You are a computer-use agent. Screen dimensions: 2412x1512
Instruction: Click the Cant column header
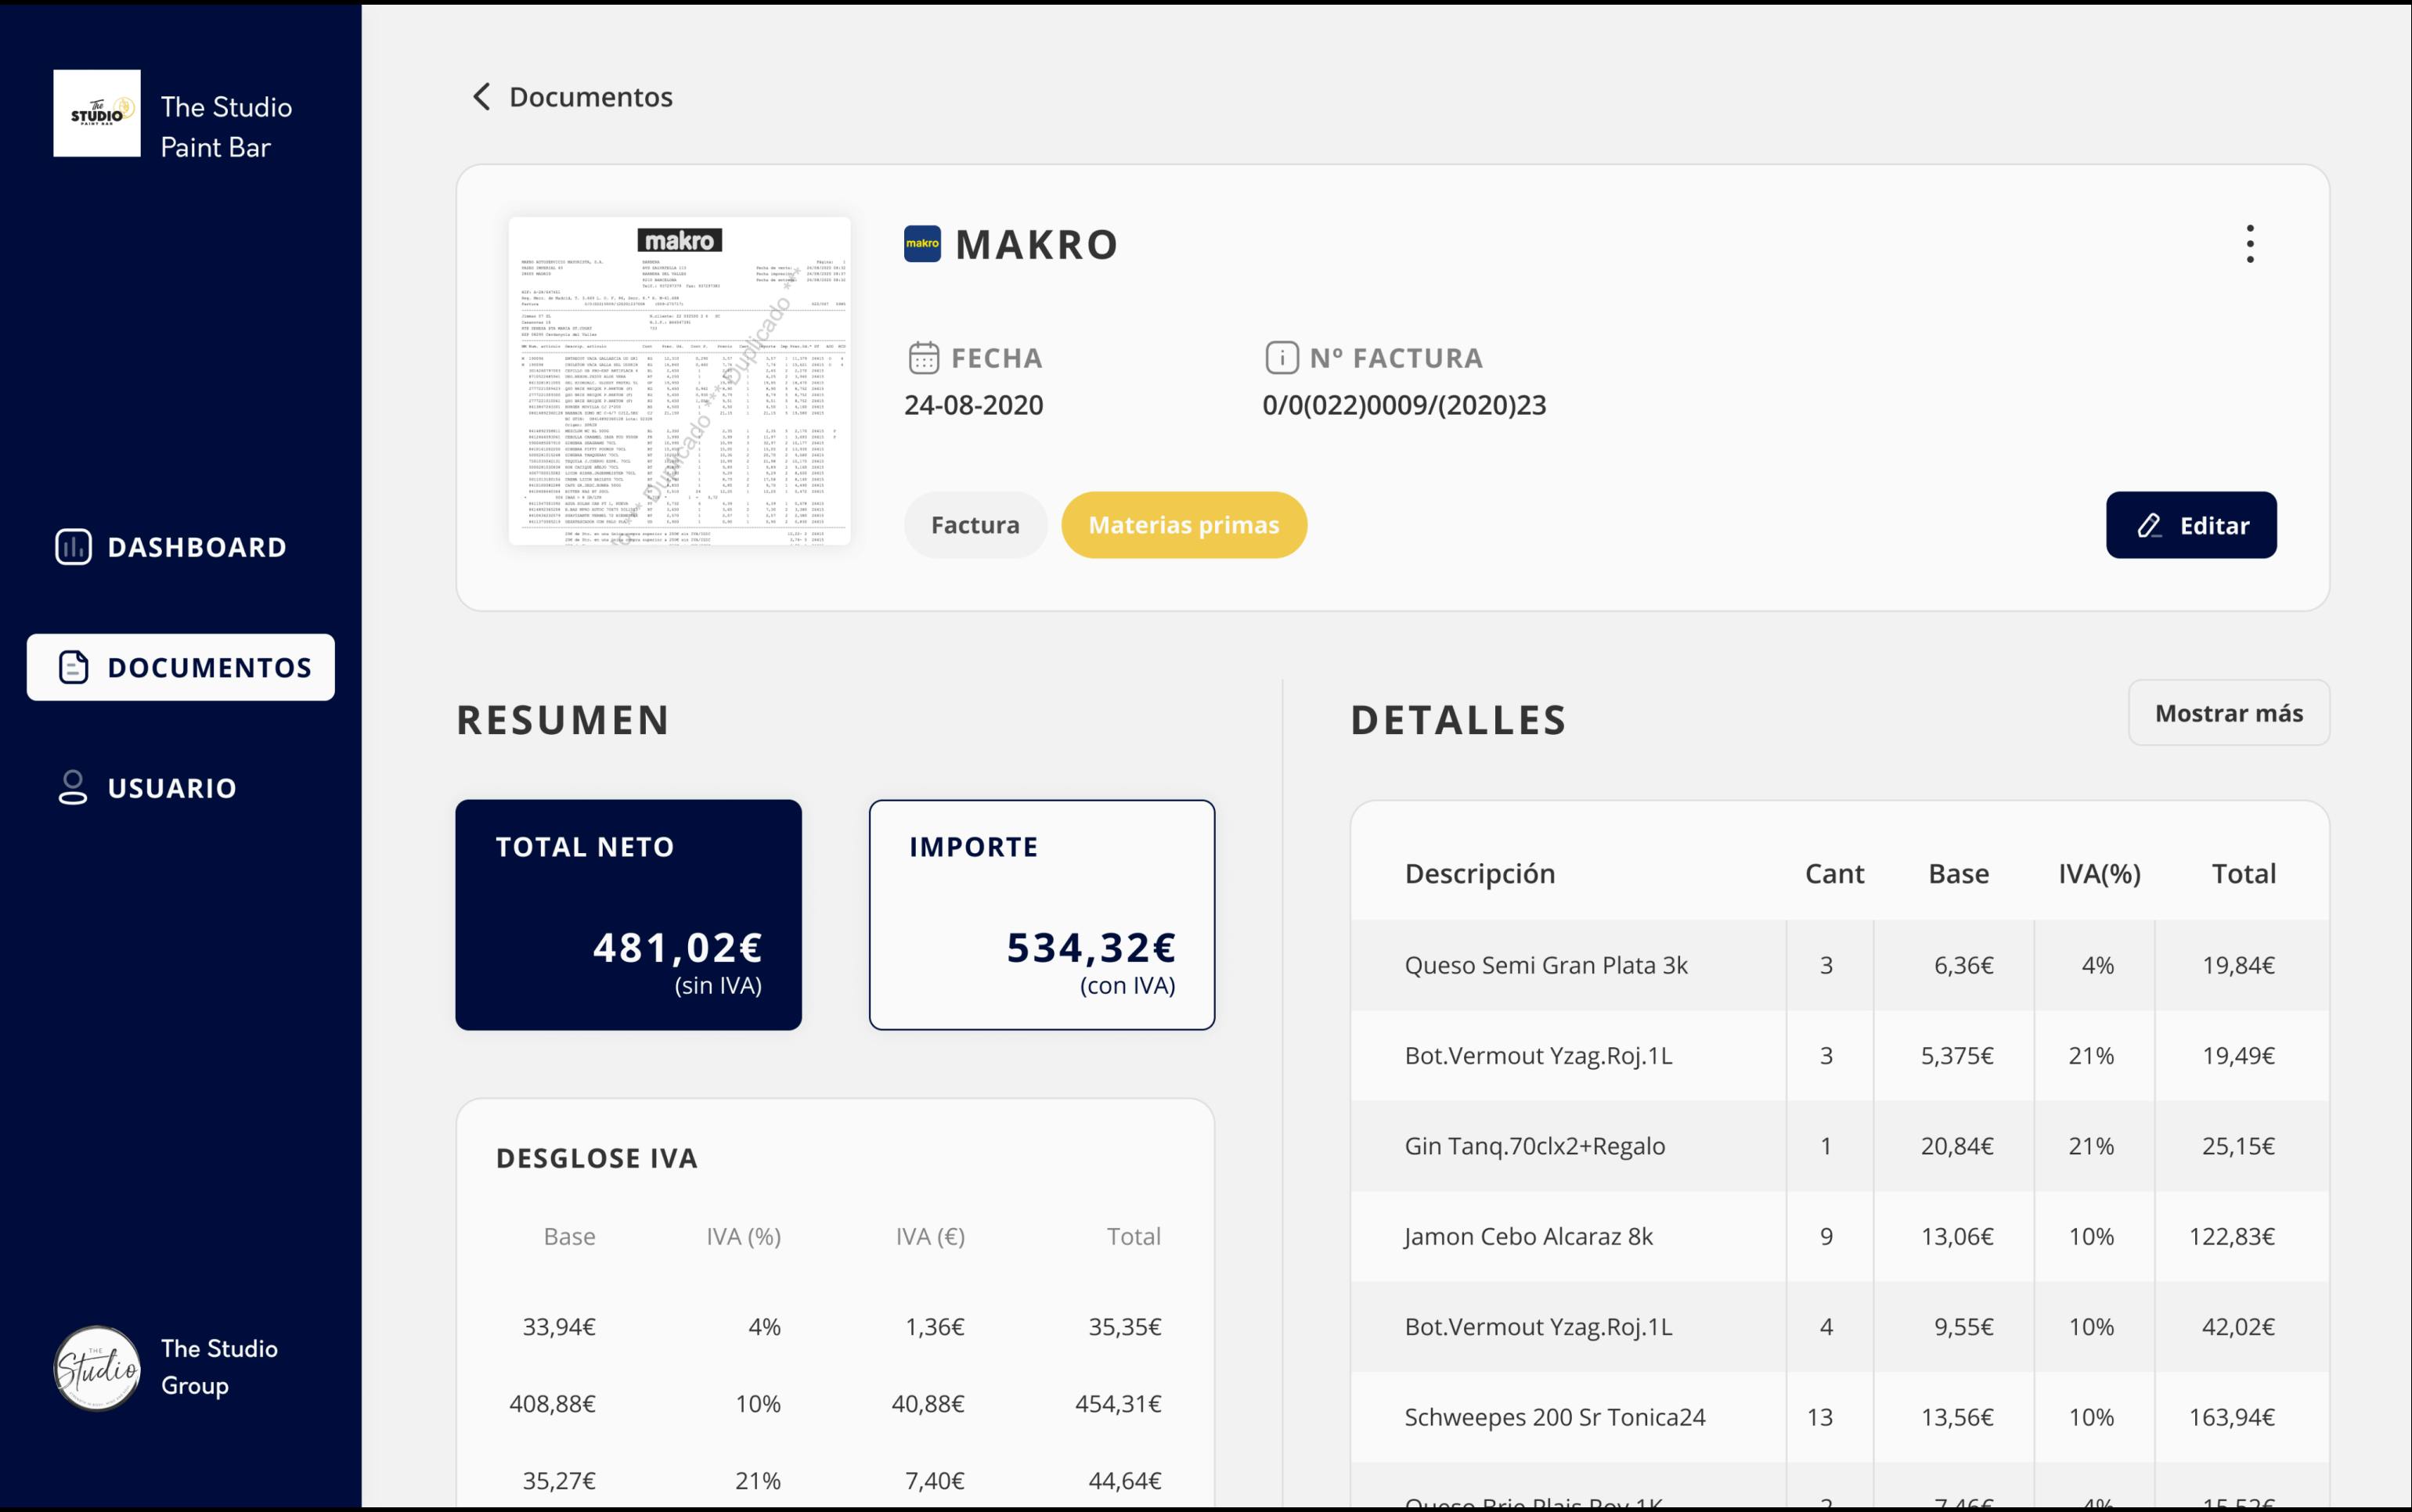[x=1834, y=874]
